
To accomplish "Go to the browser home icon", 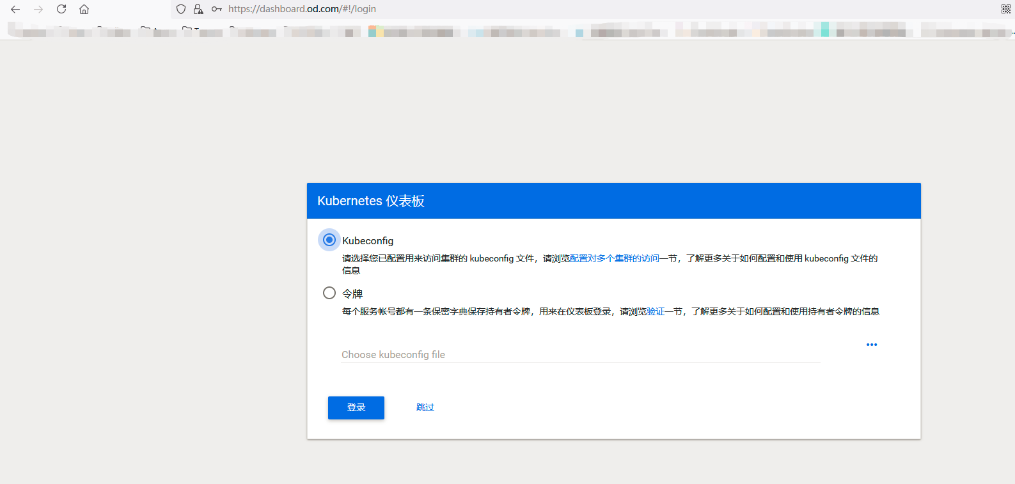I will (x=84, y=9).
